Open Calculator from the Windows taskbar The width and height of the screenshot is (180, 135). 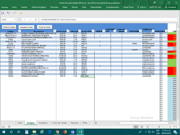point(27,132)
